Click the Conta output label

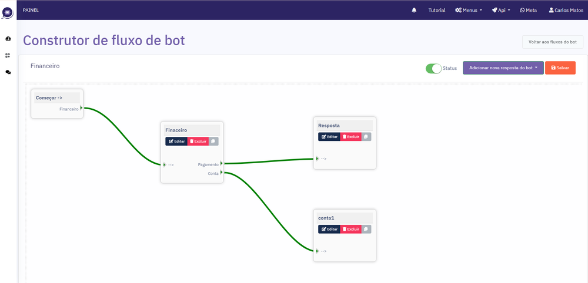[x=213, y=173]
